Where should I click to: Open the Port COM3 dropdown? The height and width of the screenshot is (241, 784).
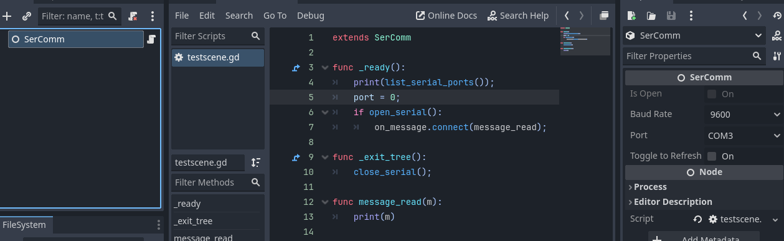coord(744,136)
